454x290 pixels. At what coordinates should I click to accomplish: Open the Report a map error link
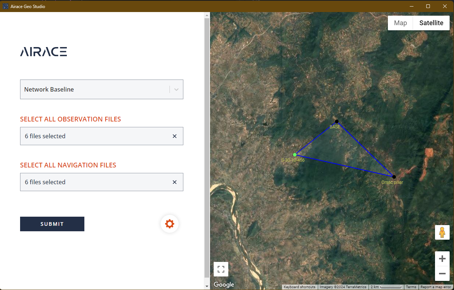coord(436,287)
